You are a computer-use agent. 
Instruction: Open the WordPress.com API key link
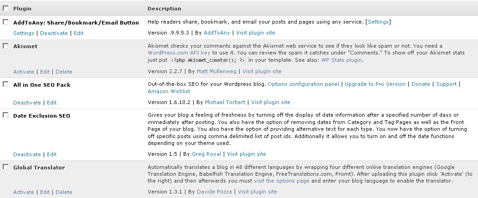point(172,53)
